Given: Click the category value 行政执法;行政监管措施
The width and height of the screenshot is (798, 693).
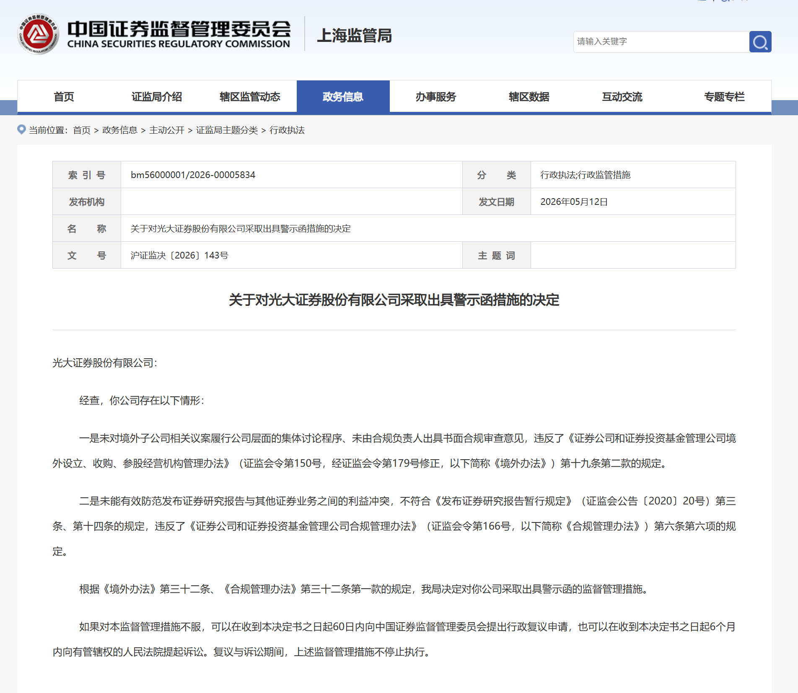Looking at the screenshot, I should click(586, 175).
